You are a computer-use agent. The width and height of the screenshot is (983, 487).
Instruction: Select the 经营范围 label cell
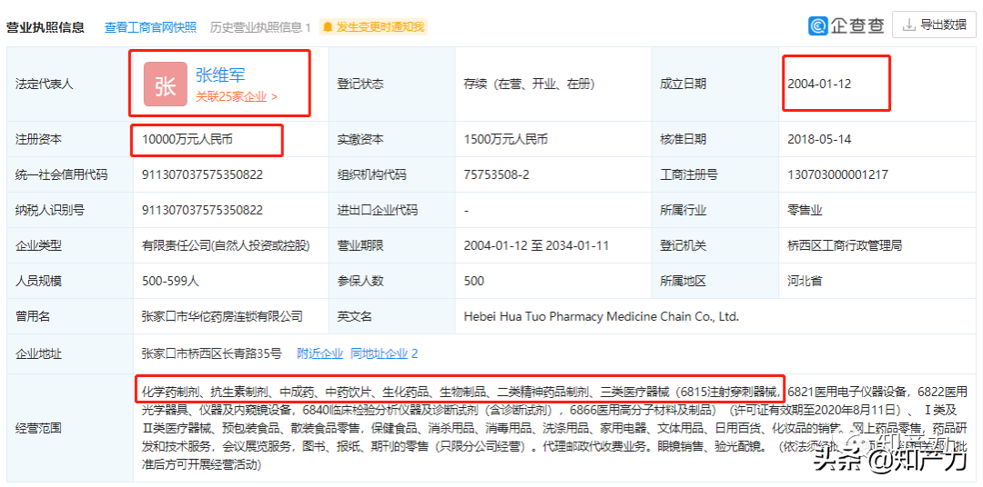[x=69, y=428]
